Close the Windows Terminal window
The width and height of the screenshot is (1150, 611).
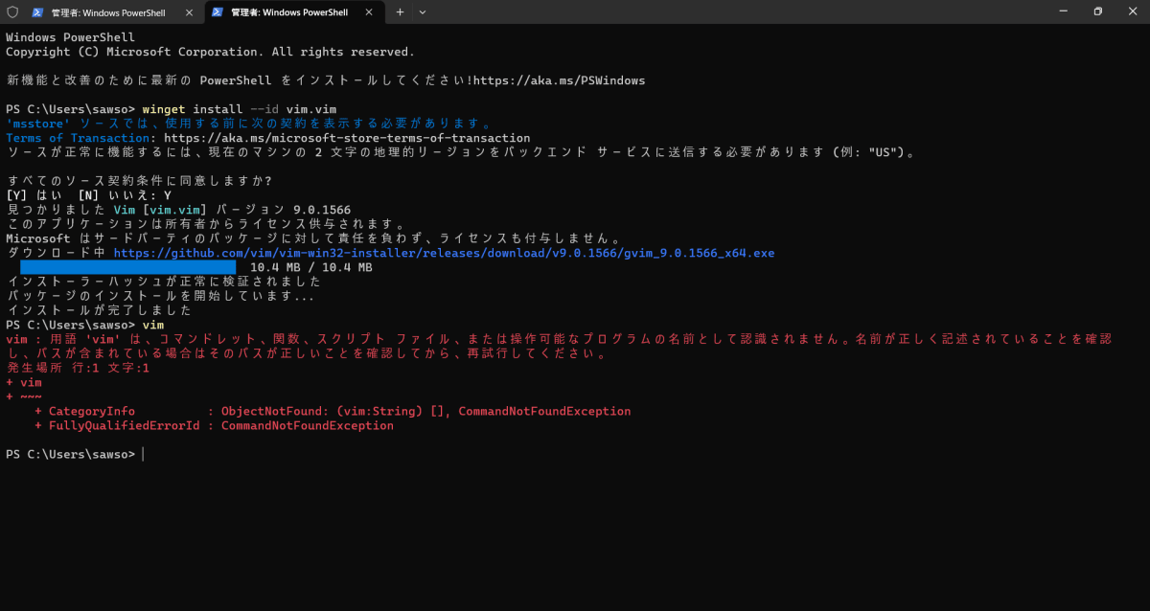click(x=1132, y=11)
